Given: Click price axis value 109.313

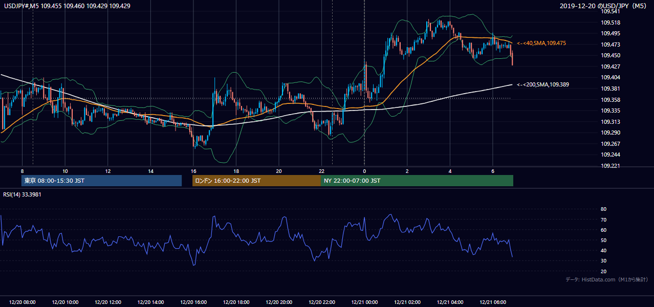Looking at the screenshot, I should 610,122.
